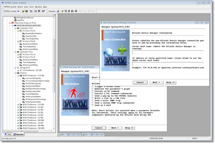Image resolution: width=215 pixels, height=144 pixels.
Task: Click the HostVisibleCapacity parameter icon
Action: coord(24,84)
